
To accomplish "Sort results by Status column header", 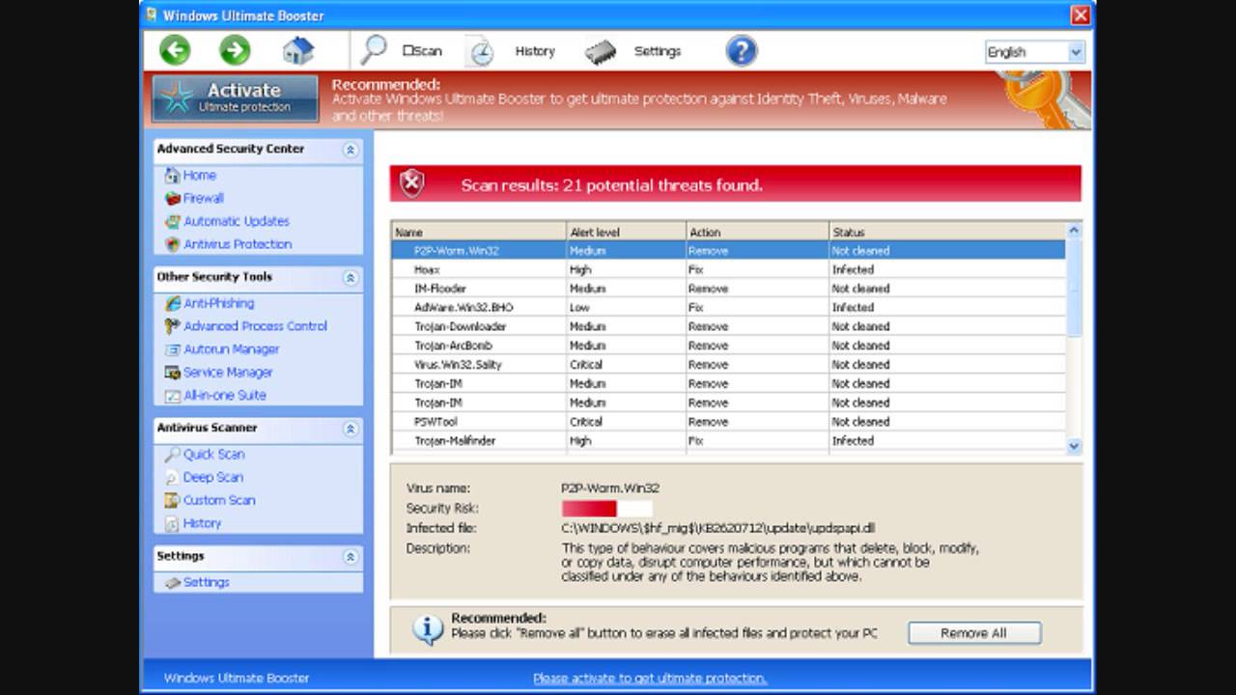I will (946, 232).
